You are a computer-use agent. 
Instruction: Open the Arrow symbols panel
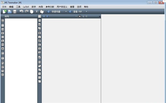tap(3, 29)
